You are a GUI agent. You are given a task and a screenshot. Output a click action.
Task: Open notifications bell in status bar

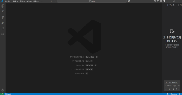(180, 94)
